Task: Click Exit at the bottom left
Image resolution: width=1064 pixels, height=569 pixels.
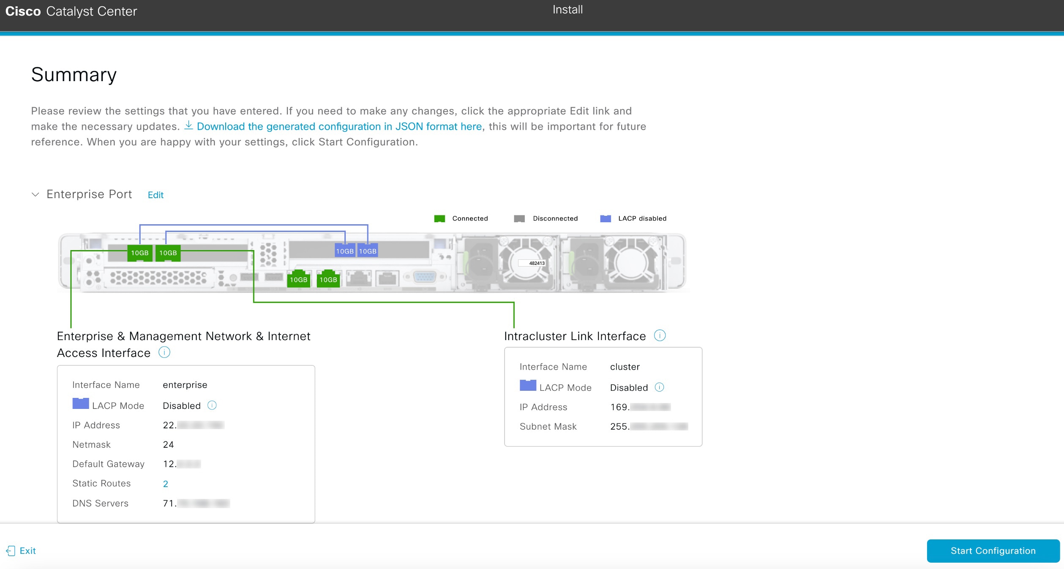Action: point(28,550)
